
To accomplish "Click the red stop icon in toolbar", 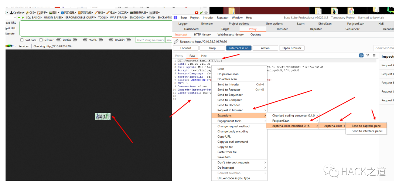I will 197,13.
